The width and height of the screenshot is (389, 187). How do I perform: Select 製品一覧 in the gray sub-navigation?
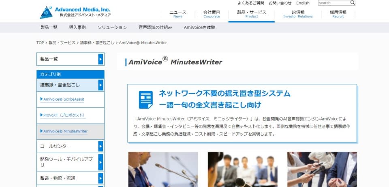tap(49, 27)
